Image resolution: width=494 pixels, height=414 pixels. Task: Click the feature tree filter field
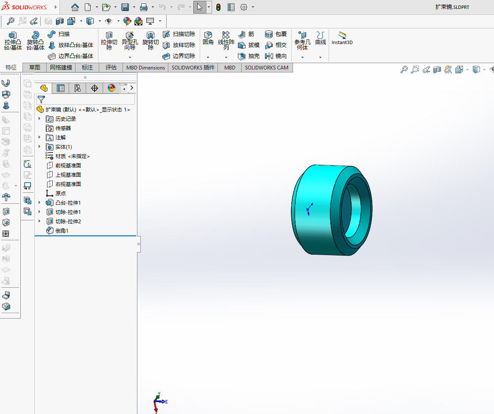pos(86,100)
